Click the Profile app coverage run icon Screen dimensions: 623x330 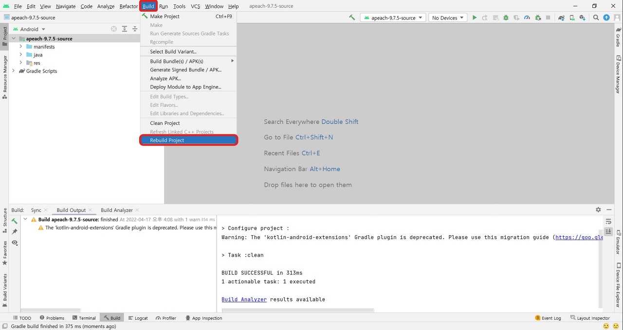pos(516,17)
